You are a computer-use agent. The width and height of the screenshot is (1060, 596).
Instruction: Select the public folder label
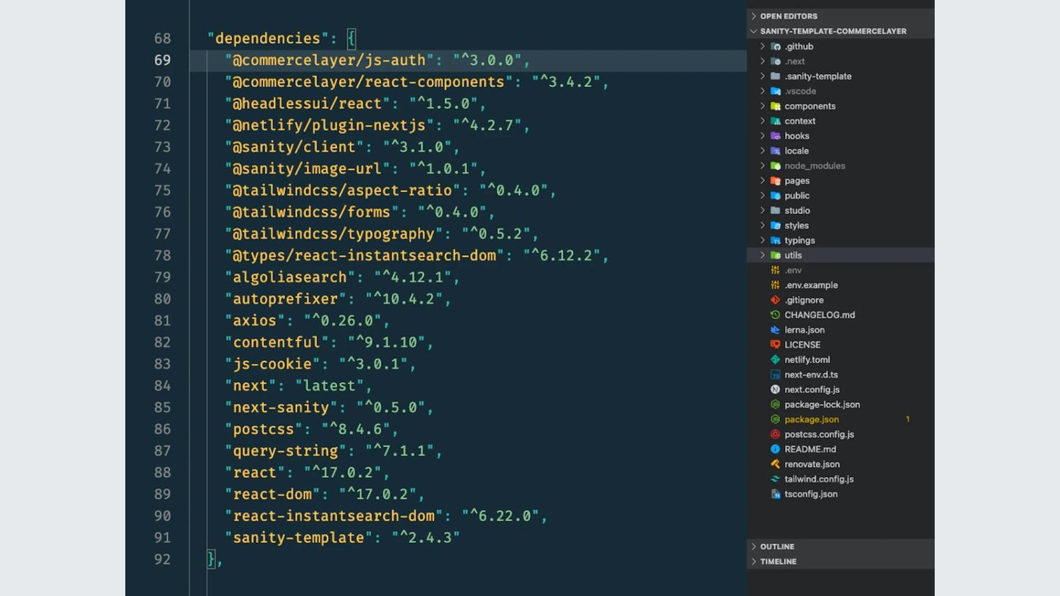tap(797, 196)
